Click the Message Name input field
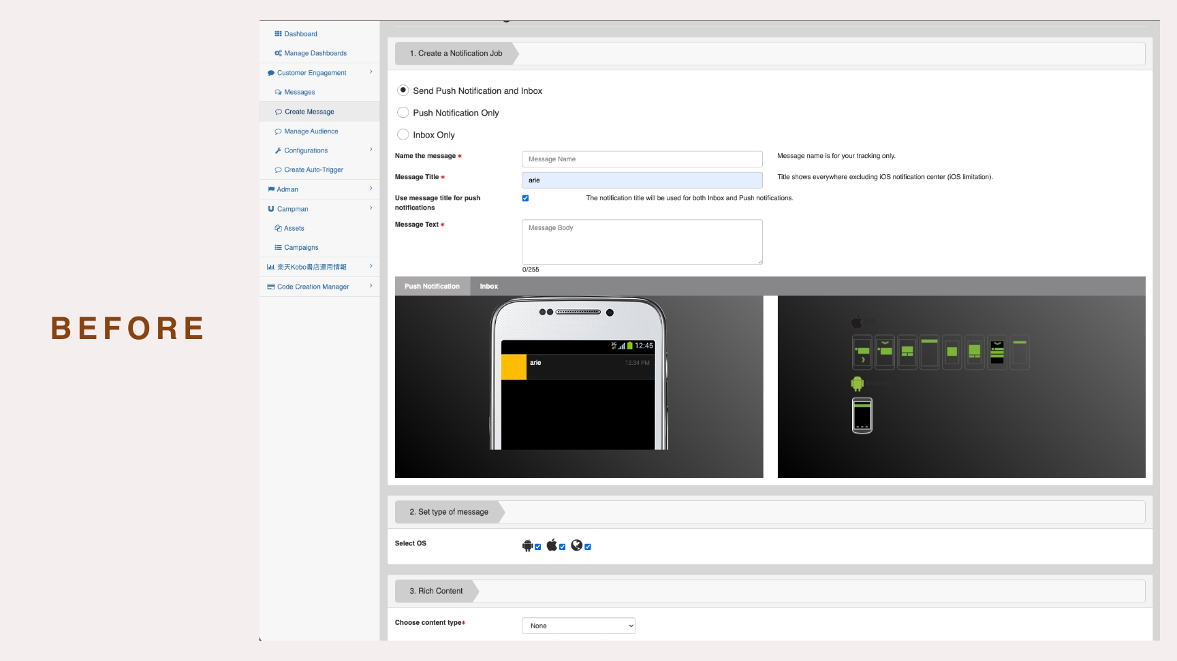Screen dimensions: 1177x661 (x=642, y=159)
